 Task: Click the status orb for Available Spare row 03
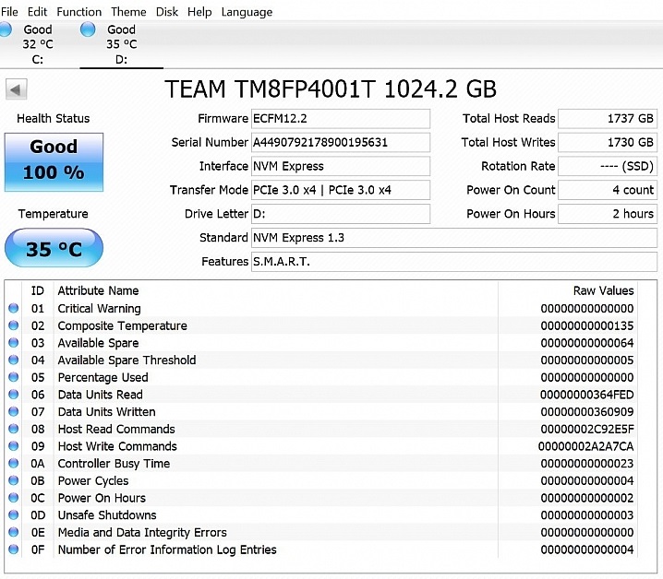[14, 343]
